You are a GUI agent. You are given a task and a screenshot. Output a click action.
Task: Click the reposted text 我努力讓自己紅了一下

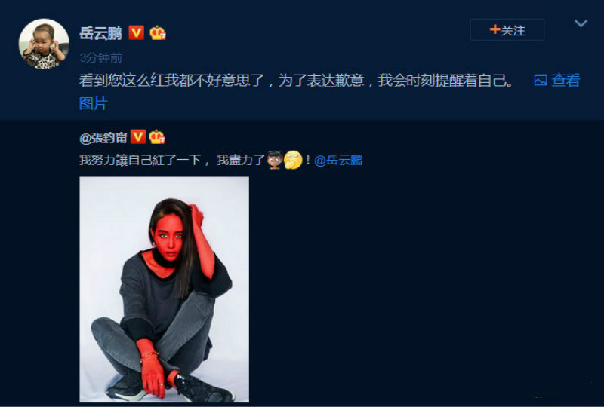tap(140, 160)
